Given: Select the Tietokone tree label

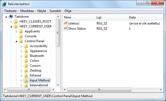Looking at the screenshot, I should pyautogui.click(x=22, y=17).
